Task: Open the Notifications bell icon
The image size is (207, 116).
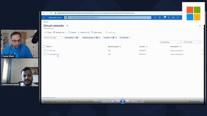Action: (x=164, y=17)
